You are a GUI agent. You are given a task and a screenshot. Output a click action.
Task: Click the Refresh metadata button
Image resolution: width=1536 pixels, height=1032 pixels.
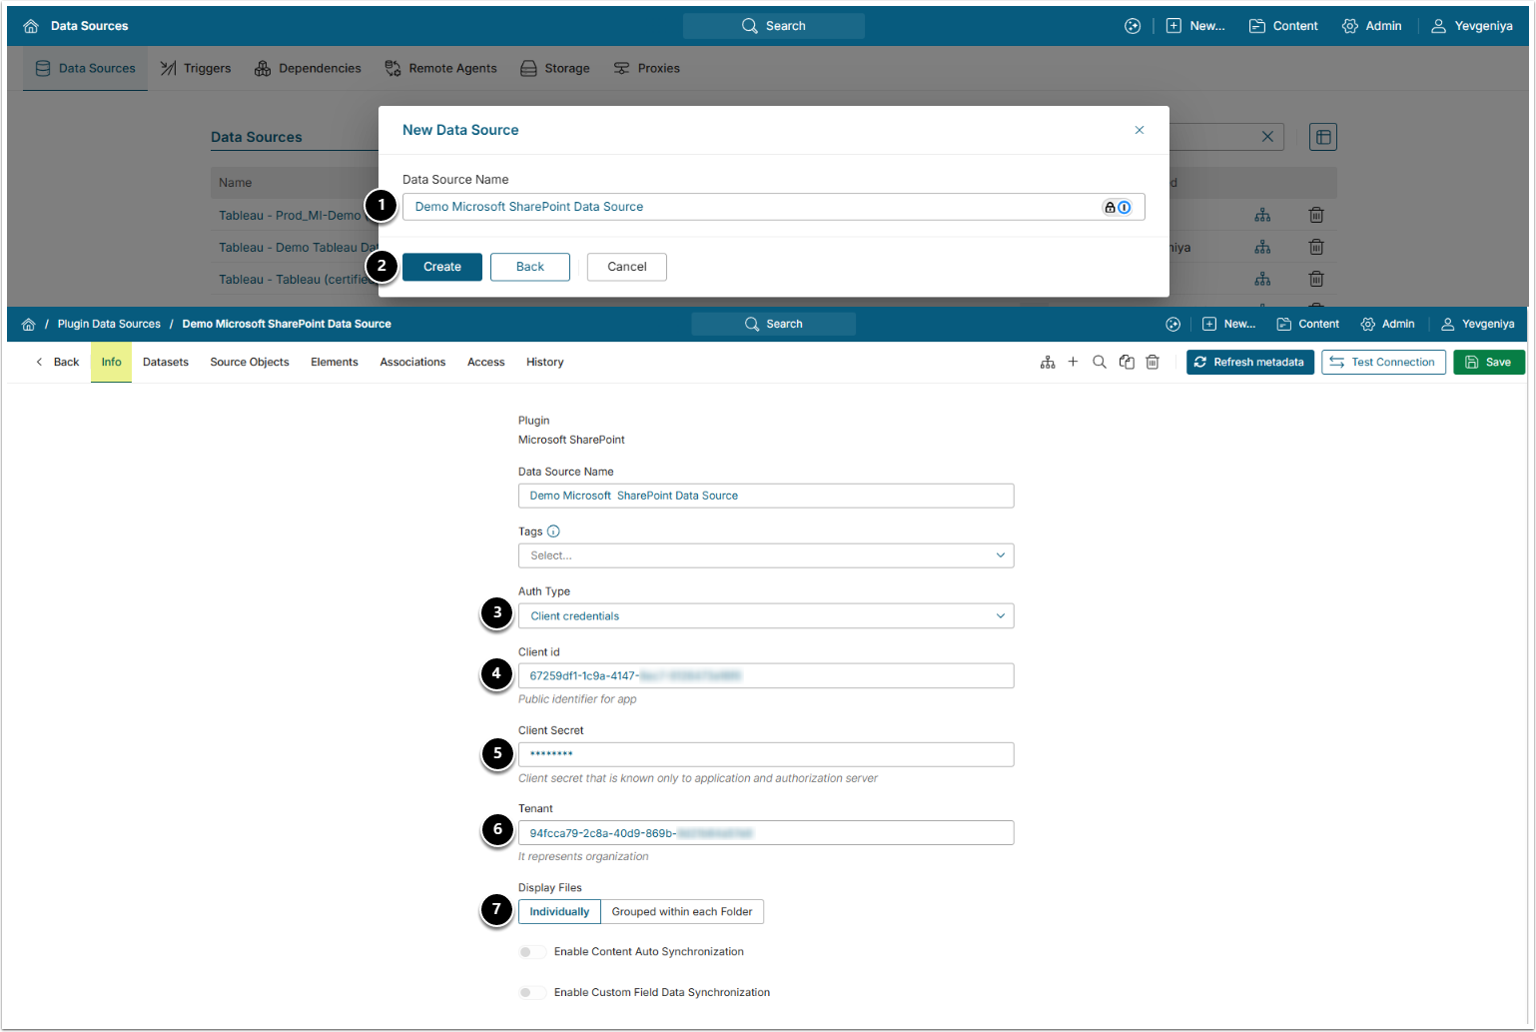[x=1250, y=363]
